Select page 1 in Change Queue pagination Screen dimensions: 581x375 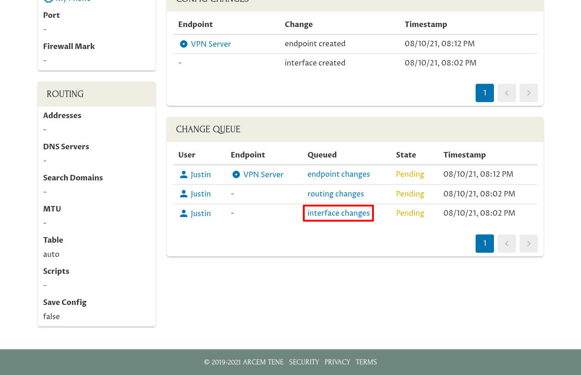(x=485, y=244)
